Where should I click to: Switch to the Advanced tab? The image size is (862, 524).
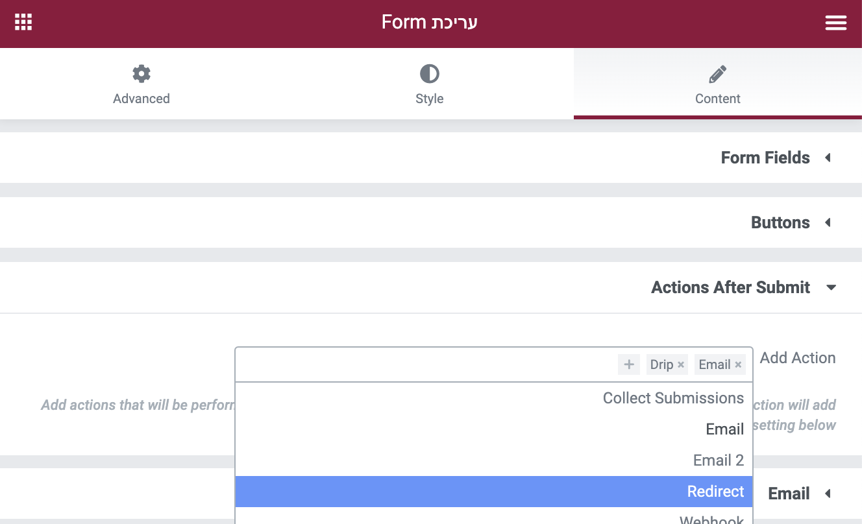(x=142, y=84)
